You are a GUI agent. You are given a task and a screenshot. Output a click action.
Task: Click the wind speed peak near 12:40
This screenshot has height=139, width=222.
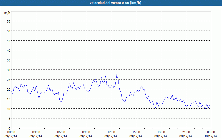click(117, 75)
